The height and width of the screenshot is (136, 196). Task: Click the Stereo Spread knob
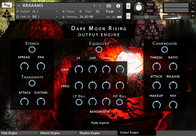pos(24,66)
